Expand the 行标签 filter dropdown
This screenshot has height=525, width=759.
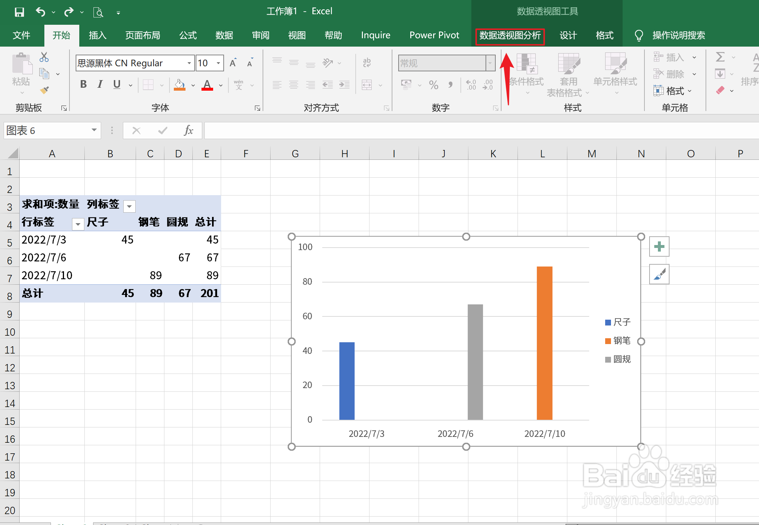coord(78,224)
